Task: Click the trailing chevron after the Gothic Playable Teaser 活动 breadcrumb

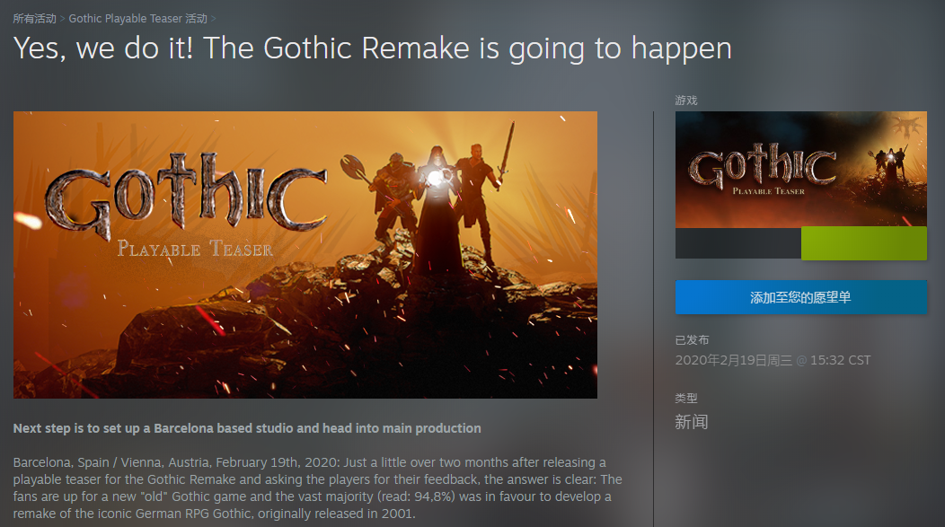Action: (x=213, y=18)
